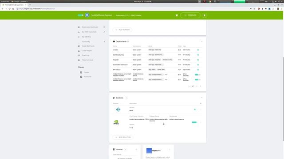The image size is (284, 159).
Task: Click the browser address bar
Action: tap(132, 9)
